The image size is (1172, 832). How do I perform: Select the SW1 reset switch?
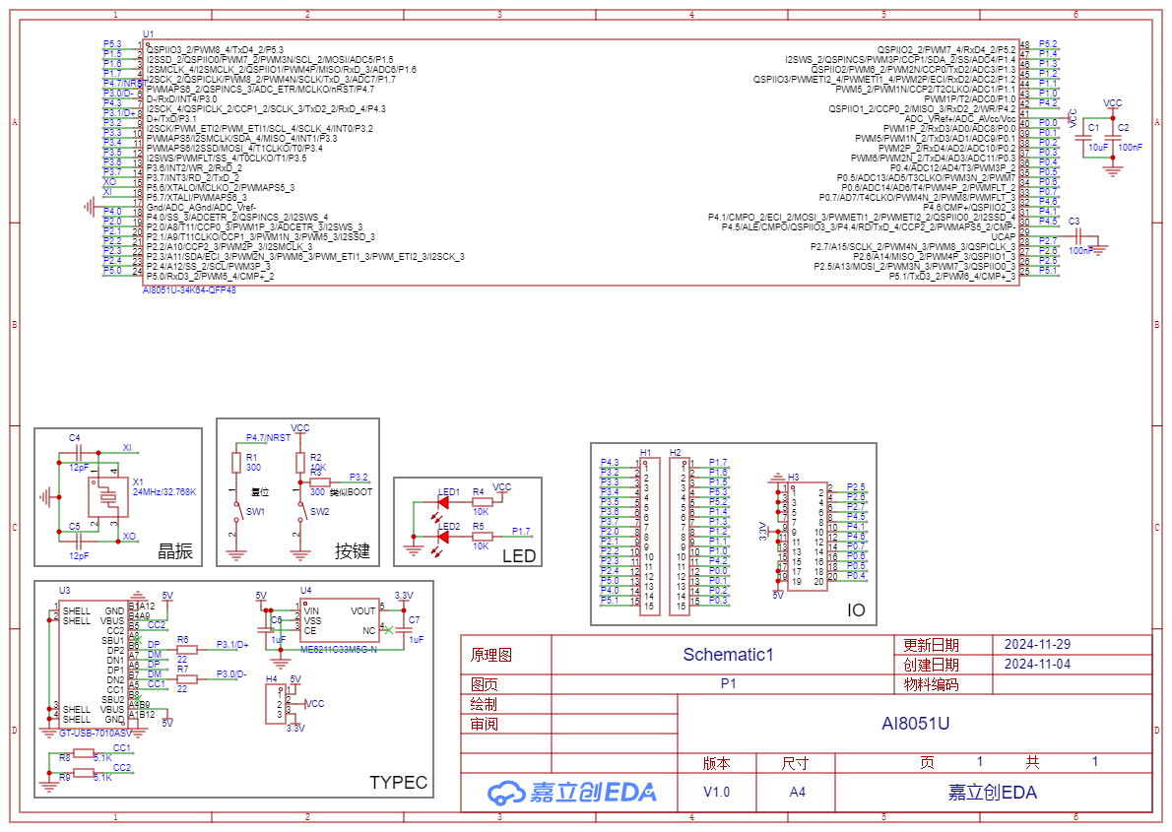(x=236, y=512)
